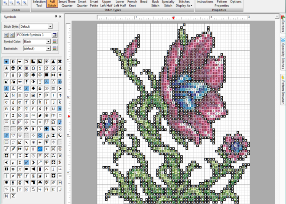Select the solid triangle symbol

pyautogui.click(x=53, y=62)
